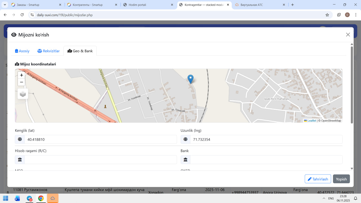The height and width of the screenshot is (203, 361).
Task: Click the Kenglik (lat) input field
Action: (x=100, y=139)
